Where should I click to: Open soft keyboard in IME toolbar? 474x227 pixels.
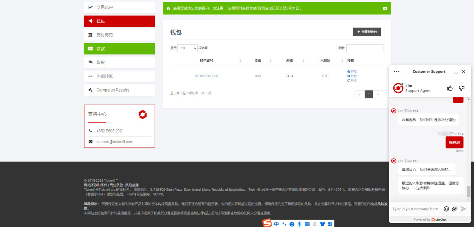[307, 224]
